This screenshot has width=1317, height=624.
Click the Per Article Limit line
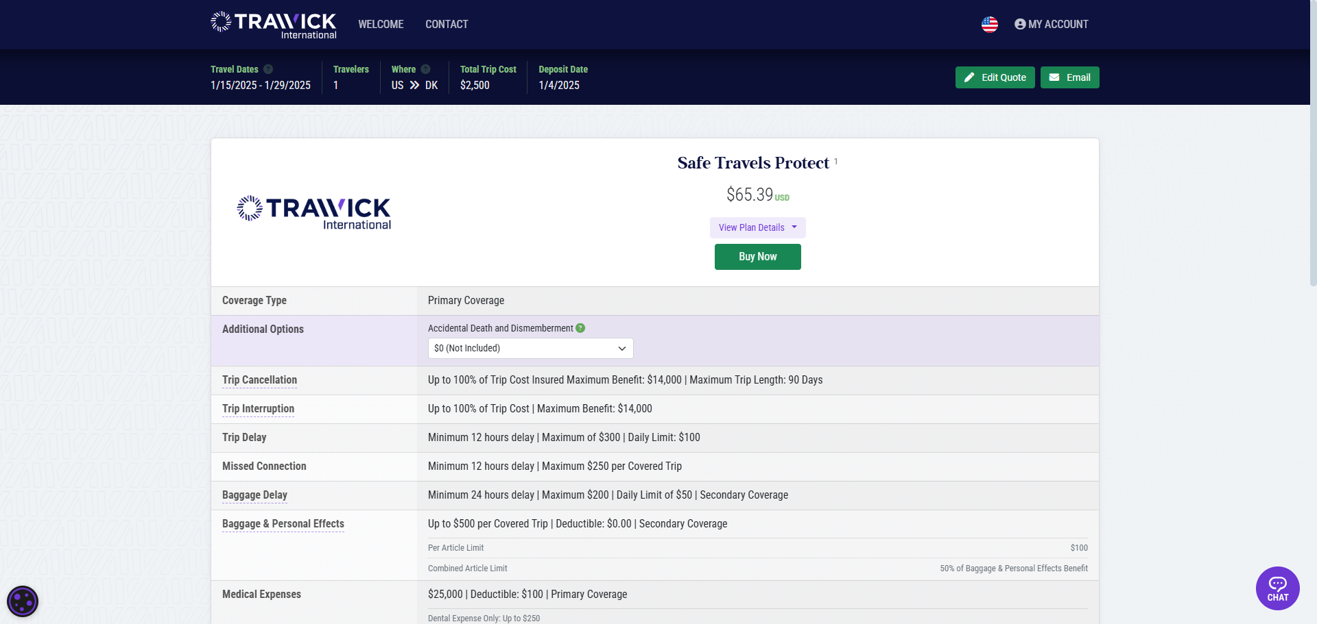point(757,548)
